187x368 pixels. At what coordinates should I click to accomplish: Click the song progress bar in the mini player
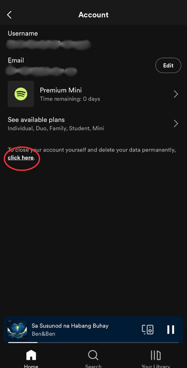93,343
